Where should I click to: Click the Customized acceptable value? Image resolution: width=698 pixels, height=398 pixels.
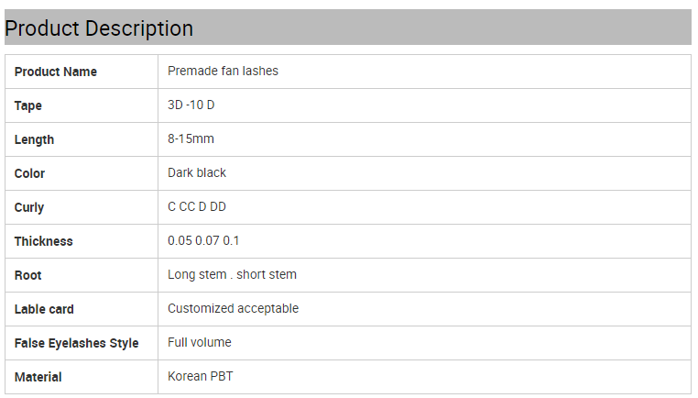(233, 308)
